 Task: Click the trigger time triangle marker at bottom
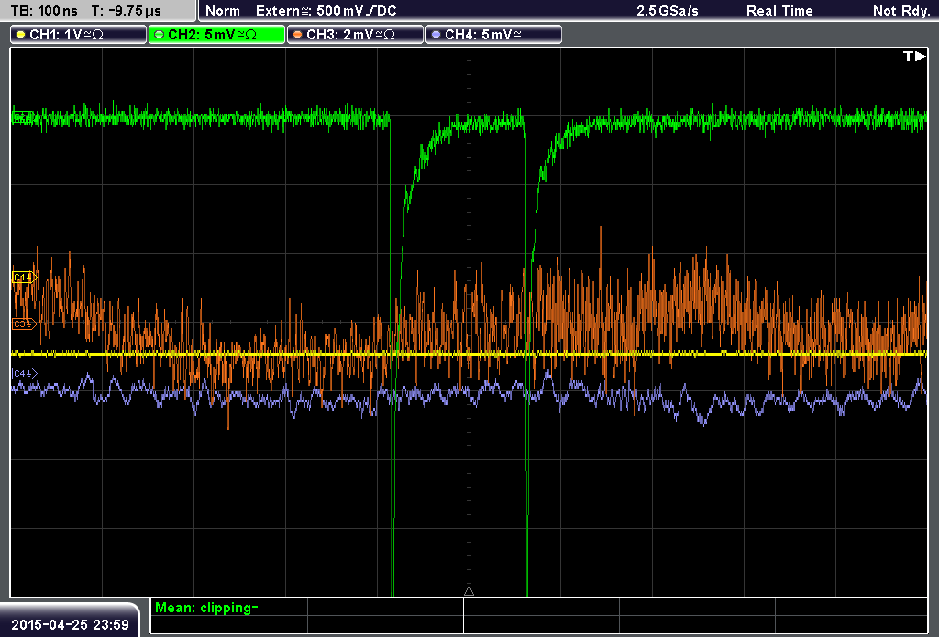(x=469, y=591)
